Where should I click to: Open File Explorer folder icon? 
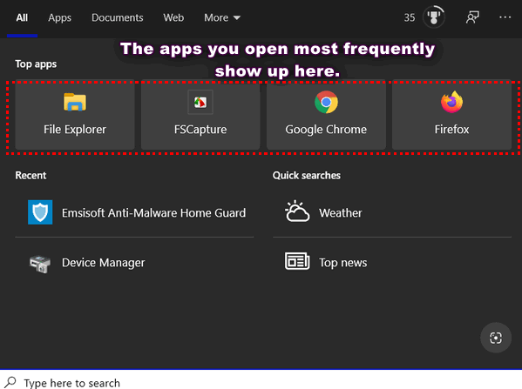coord(75,102)
